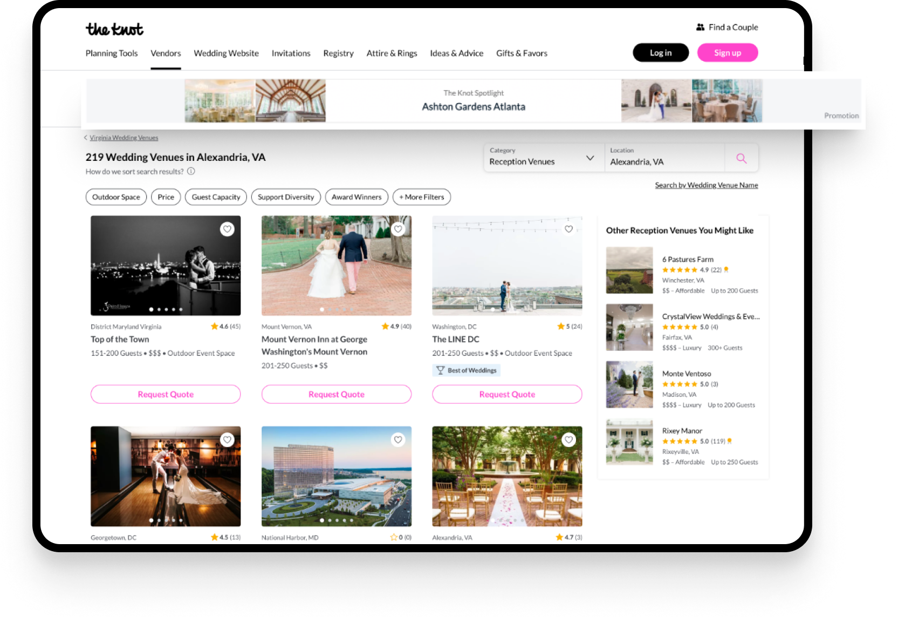Favorite the National Harbor venue heart
This screenshot has width=898, height=617.
[x=398, y=439]
